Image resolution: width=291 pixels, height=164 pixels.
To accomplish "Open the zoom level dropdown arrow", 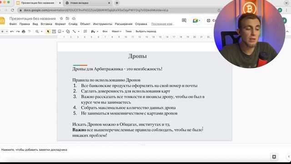I will point(41,31).
